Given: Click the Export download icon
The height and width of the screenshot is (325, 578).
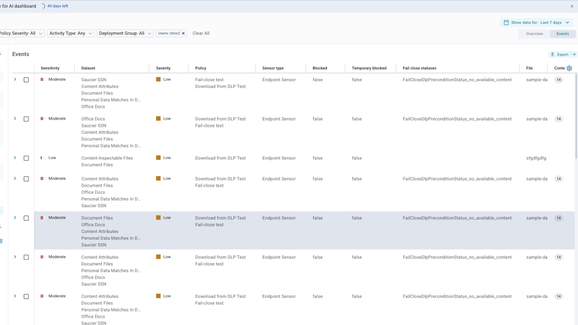Looking at the screenshot, I should tap(552, 54).
